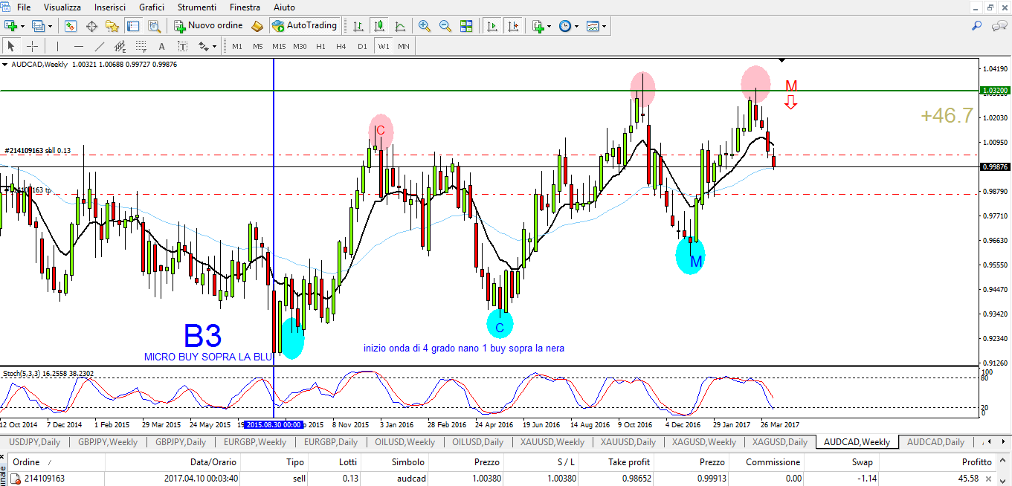Screen dimensions: 1012x486
Task: Click the New Chart icon
Action: click(11, 26)
